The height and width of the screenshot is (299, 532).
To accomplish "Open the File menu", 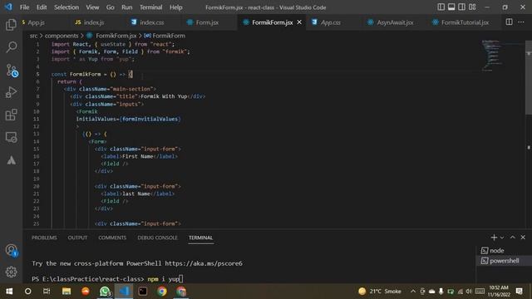I will coord(24,7).
